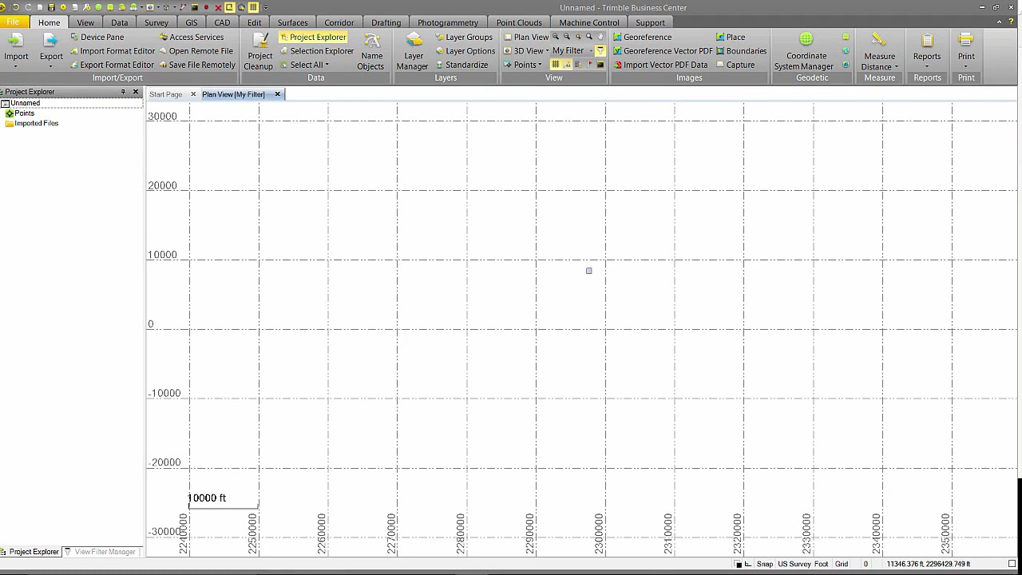1022x575 pixels.
Task: Toggle the grid button in quick access toolbar
Action: coord(253,7)
